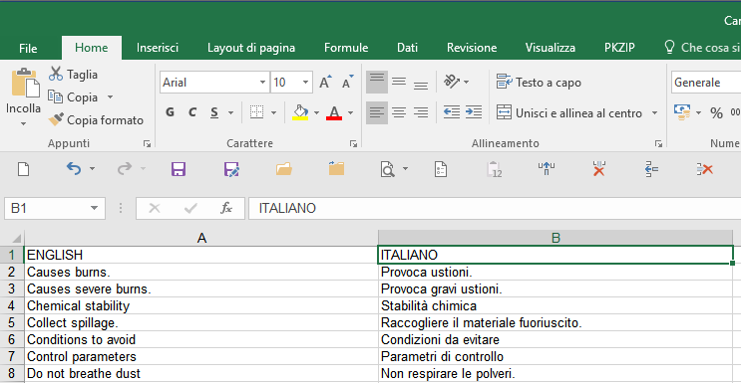Undo the last action with the blue arrow

(x=74, y=168)
